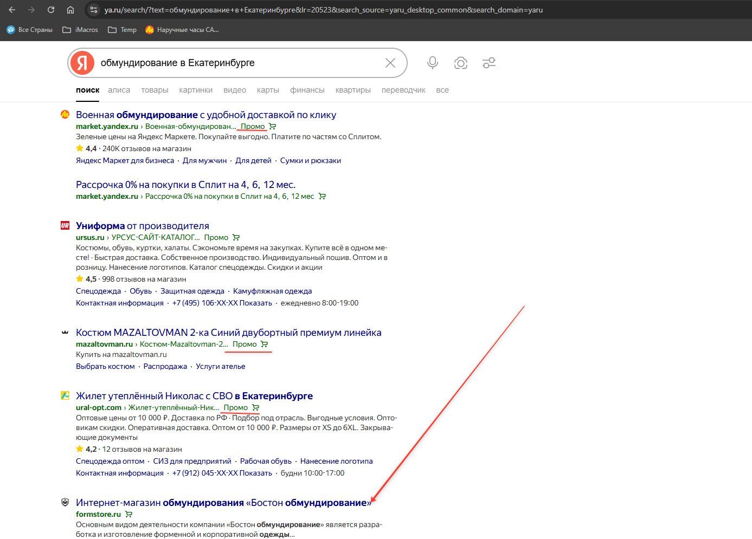Switch to the переводчик tab
The width and height of the screenshot is (752, 539).
(403, 90)
